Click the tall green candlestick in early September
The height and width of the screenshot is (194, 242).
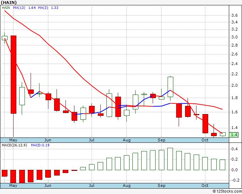(170, 87)
